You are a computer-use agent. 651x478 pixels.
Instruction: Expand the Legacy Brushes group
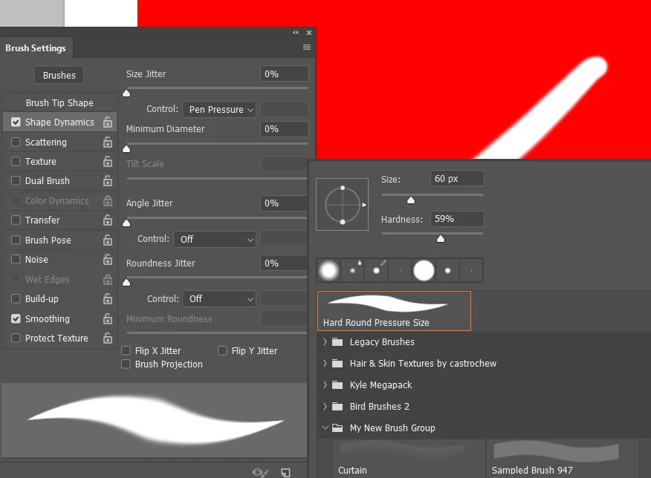click(325, 342)
